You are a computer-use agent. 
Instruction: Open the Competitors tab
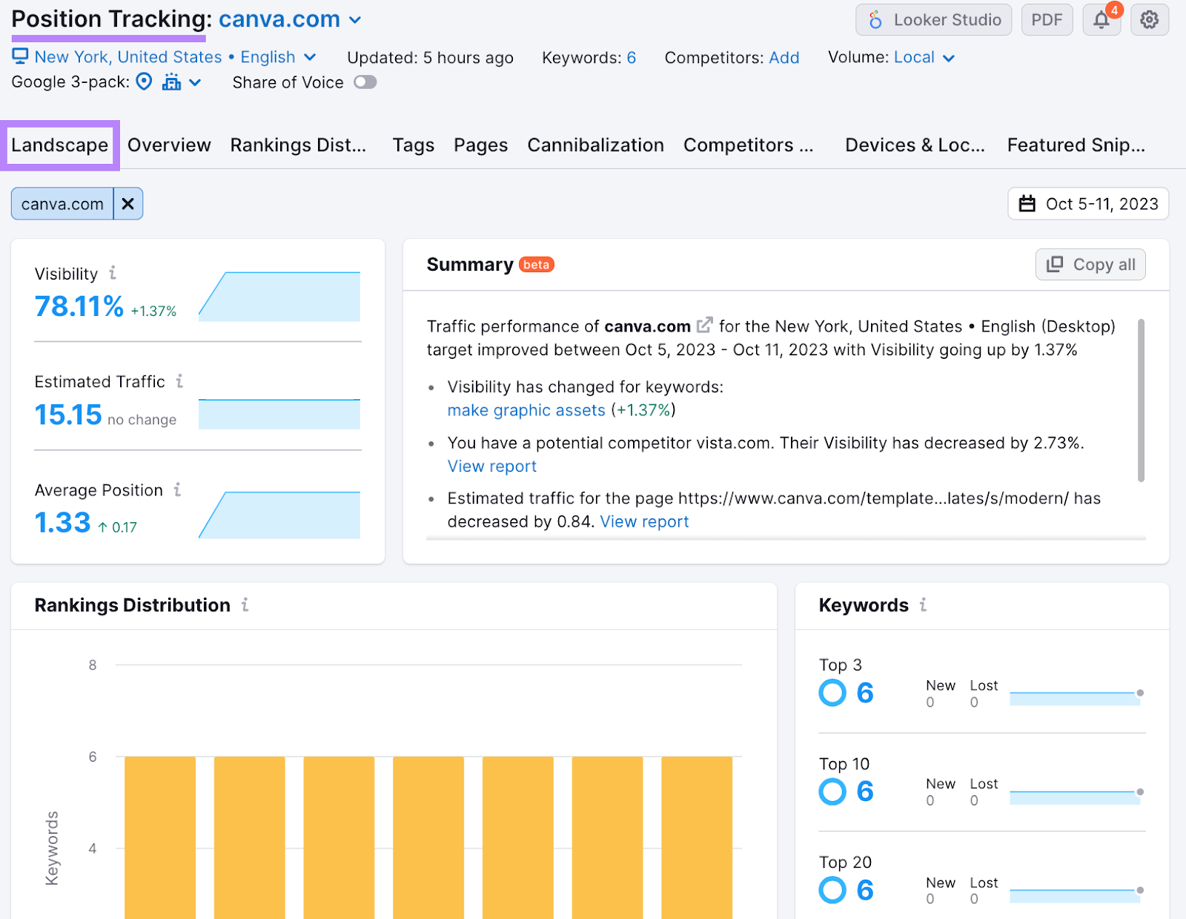[x=749, y=145]
